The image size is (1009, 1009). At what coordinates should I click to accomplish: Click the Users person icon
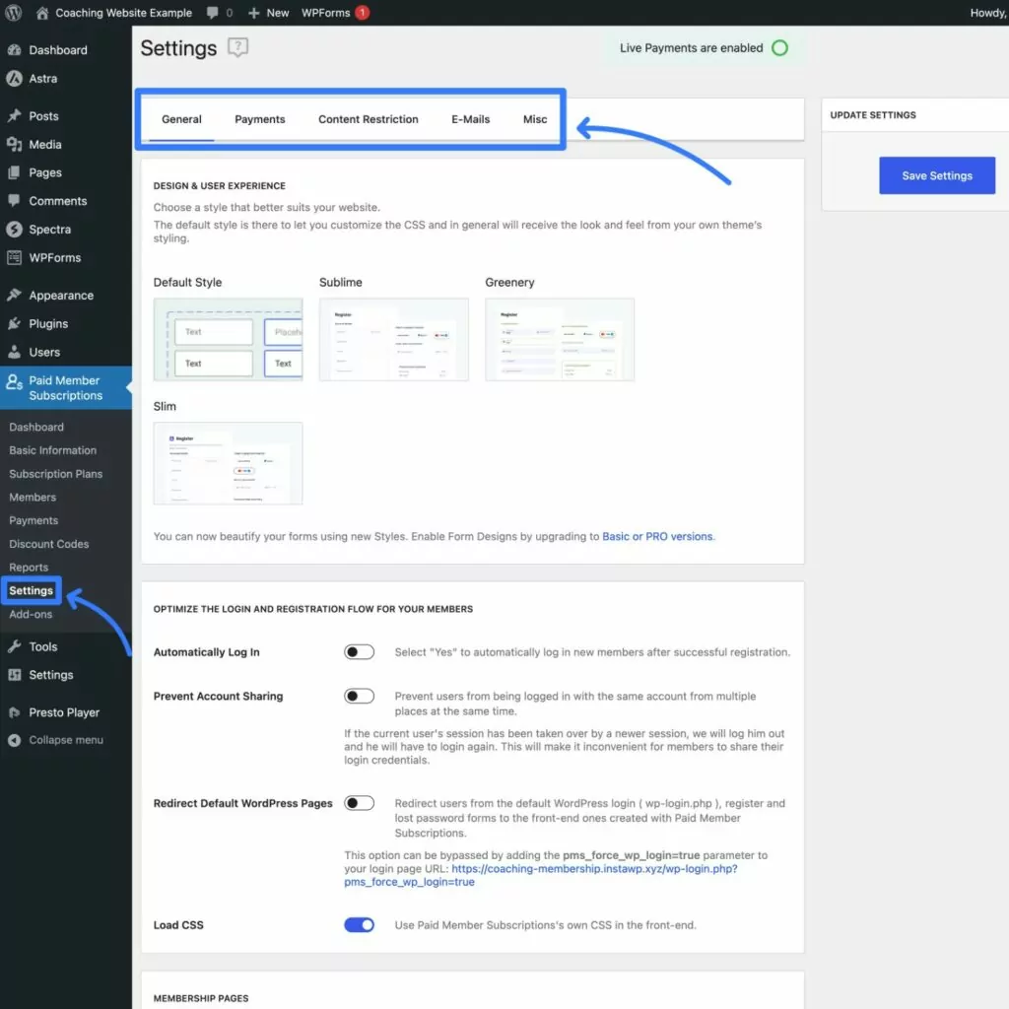click(x=14, y=352)
